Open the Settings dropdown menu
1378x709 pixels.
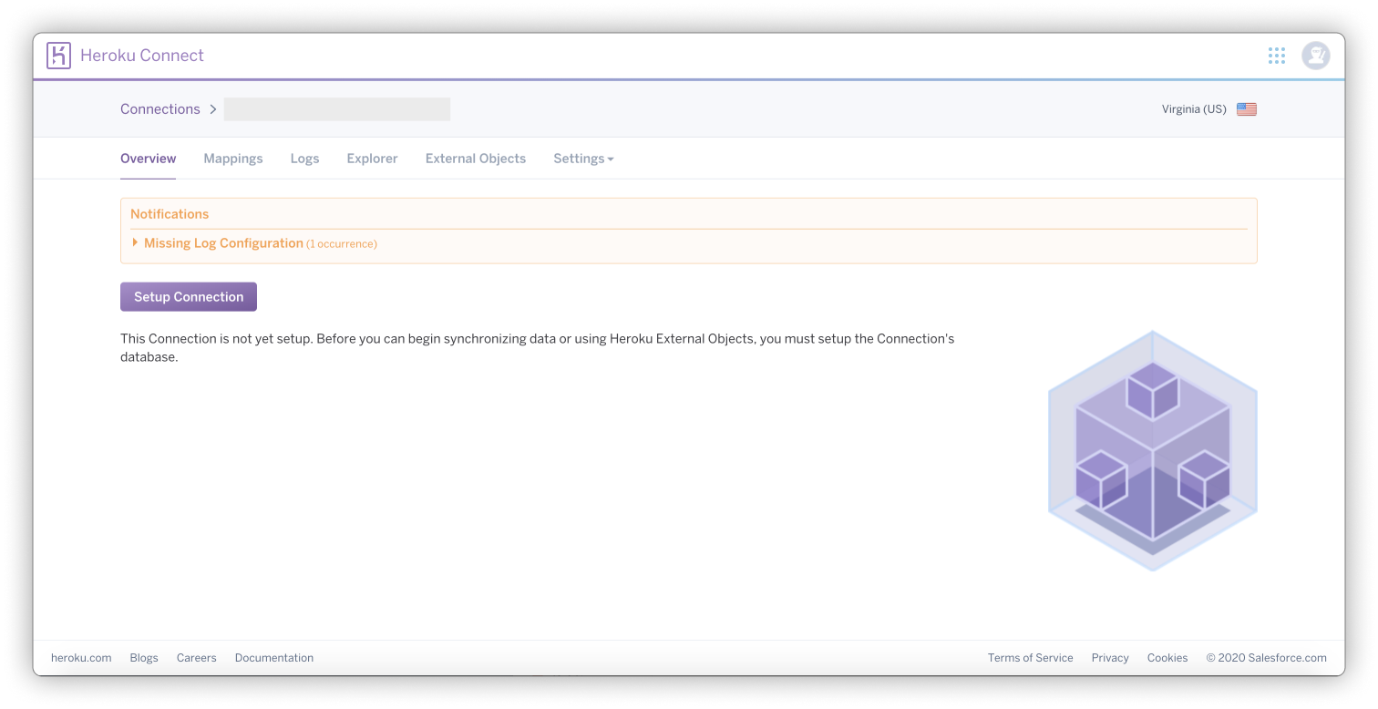pos(583,159)
